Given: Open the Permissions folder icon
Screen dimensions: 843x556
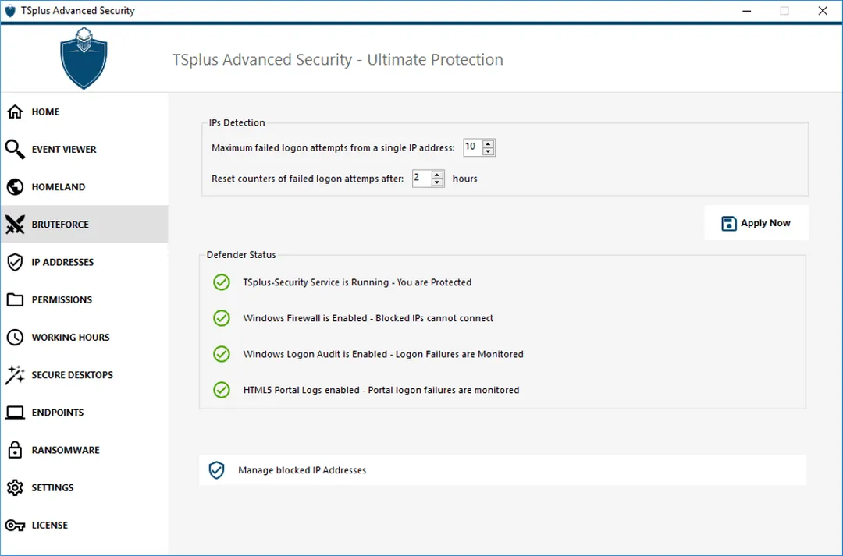Looking at the screenshot, I should click(15, 300).
